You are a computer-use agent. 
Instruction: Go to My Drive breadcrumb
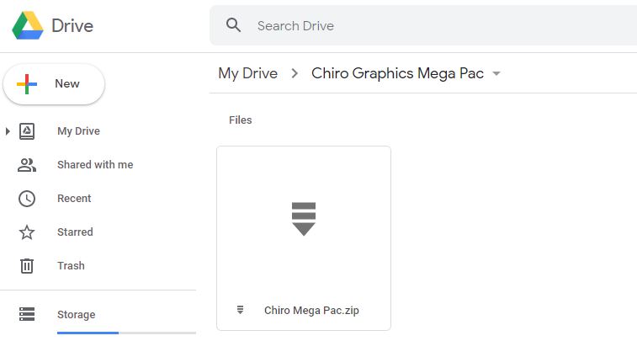247,73
